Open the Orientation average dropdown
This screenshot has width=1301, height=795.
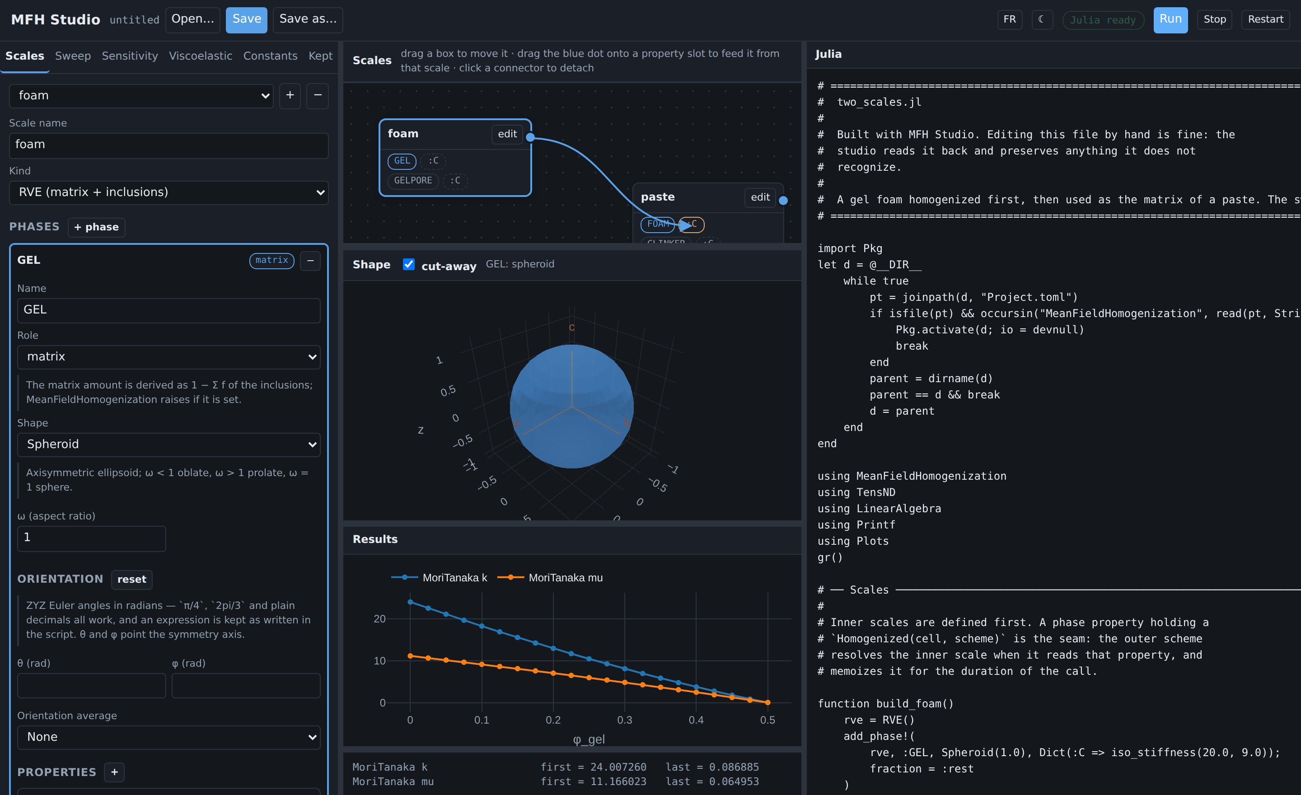pos(168,737)
